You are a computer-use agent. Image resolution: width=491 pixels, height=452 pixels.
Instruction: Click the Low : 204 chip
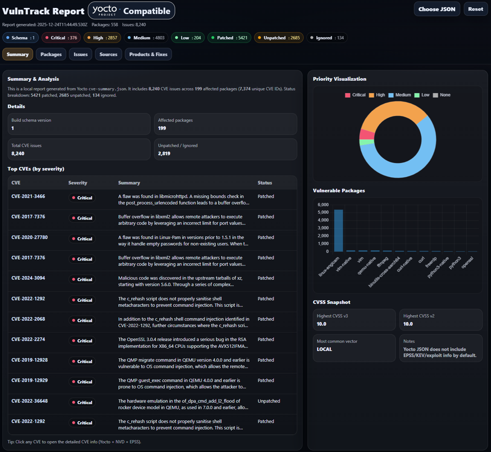tap(188, 38)
